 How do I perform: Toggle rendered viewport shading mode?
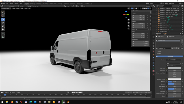tap(148, 9)
